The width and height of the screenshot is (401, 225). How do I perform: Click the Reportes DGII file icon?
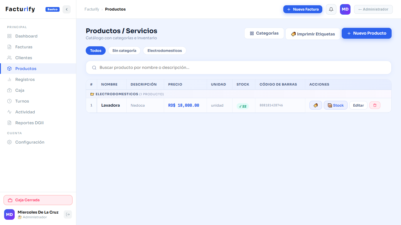pyautogui.click(x=9, y=123)
